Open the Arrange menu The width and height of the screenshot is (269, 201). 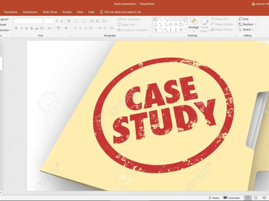[193, 25]
